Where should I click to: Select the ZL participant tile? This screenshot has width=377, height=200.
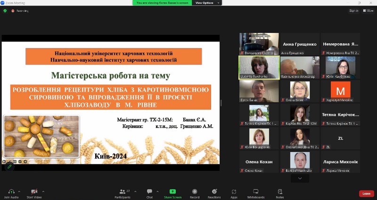click(340, 138)
